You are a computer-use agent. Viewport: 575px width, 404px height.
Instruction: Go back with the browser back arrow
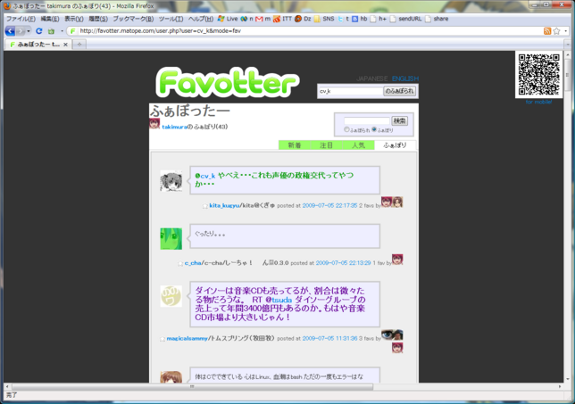(x=10, y=31)
